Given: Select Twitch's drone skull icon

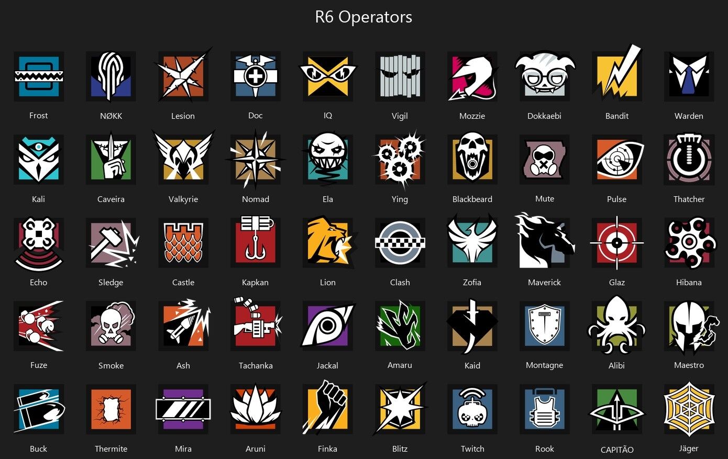Looking at the screenshot, I should click(x=472, y=409).
